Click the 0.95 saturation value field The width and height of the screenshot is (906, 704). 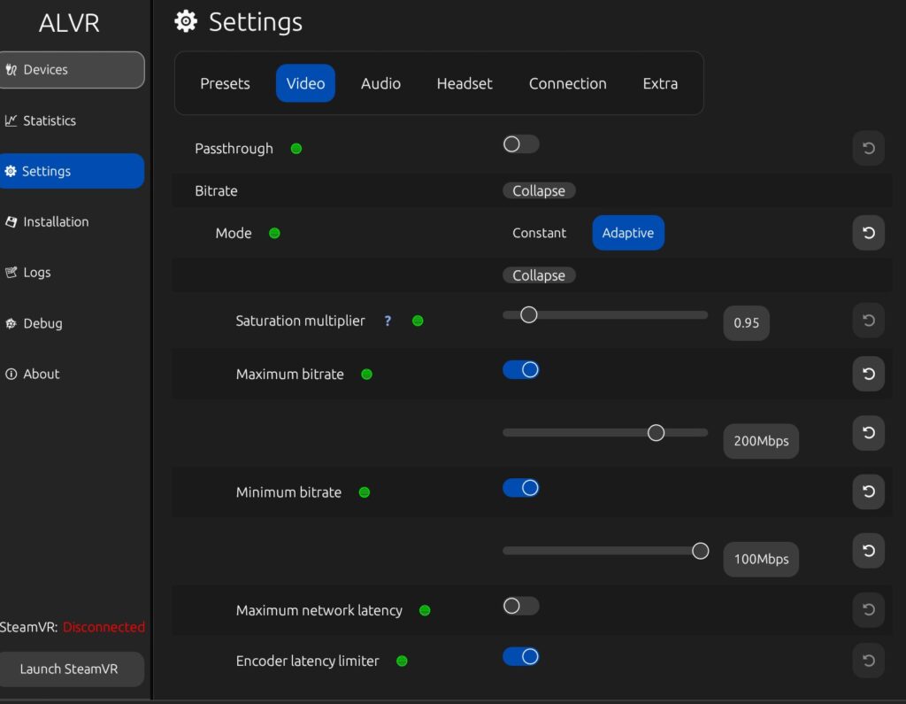[746, 323]
